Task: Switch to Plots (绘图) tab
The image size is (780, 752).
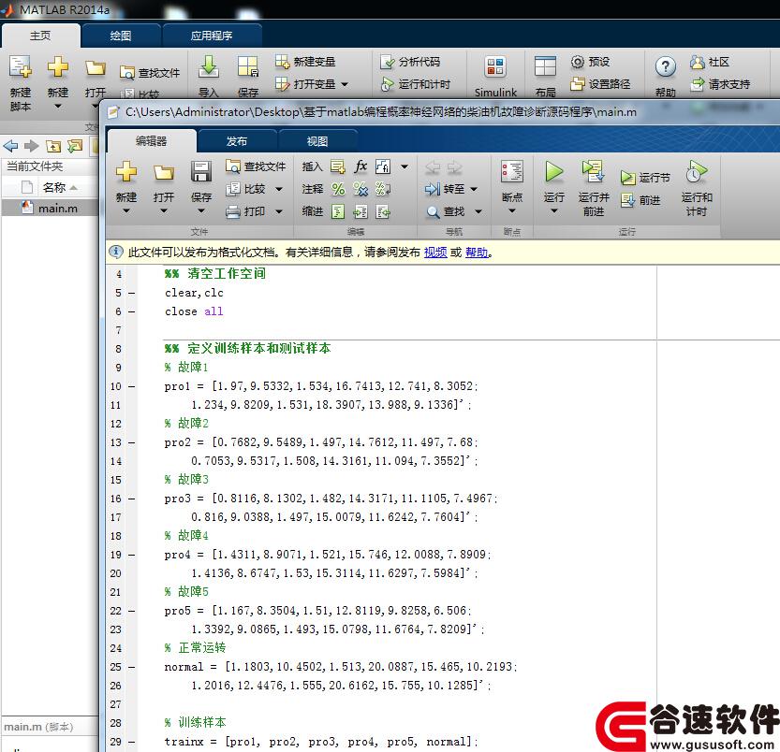Action: pos(121,36)
